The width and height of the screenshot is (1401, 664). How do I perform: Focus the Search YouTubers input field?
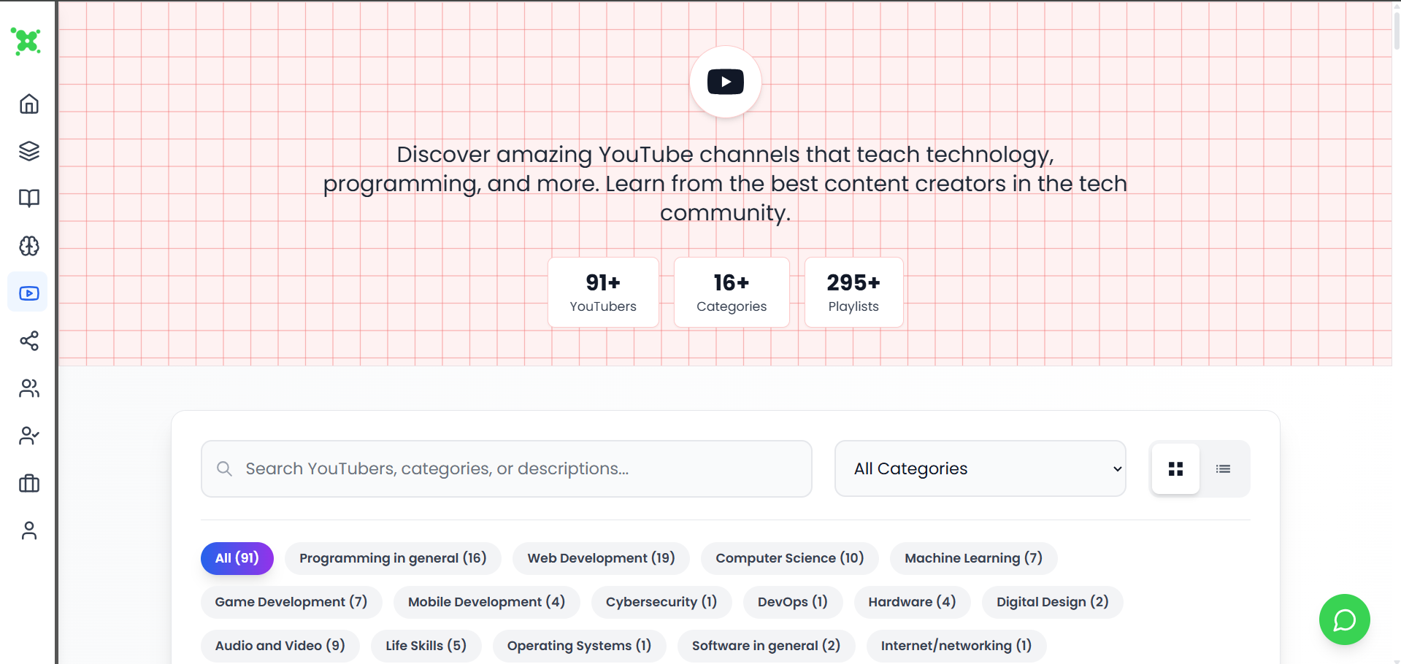pos(506,468)
